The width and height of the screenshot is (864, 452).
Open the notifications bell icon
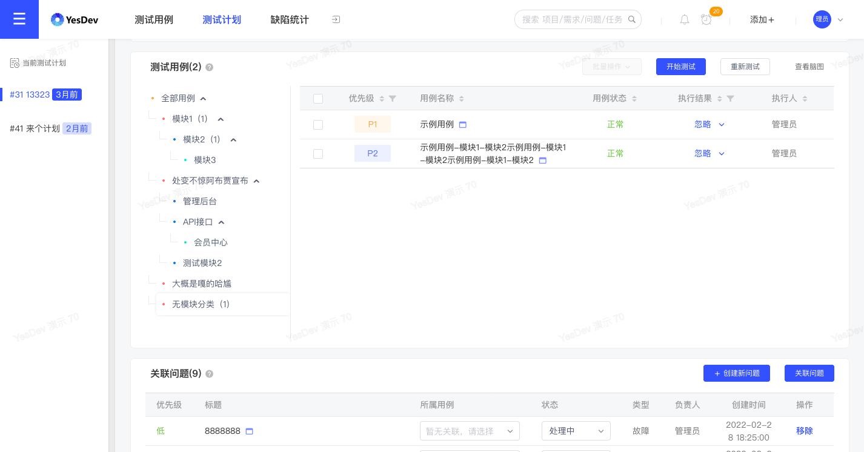(x=685, y=19)
